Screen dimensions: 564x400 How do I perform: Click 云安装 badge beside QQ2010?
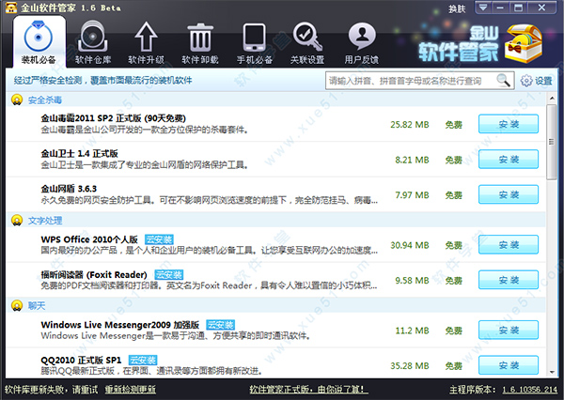(143, 361)
